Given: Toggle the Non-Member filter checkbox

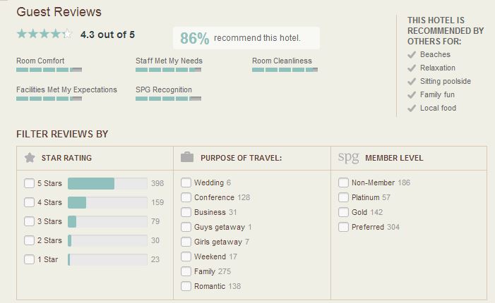Looking at the screenshot, I should pyautogui.click(x=343, y=183).
